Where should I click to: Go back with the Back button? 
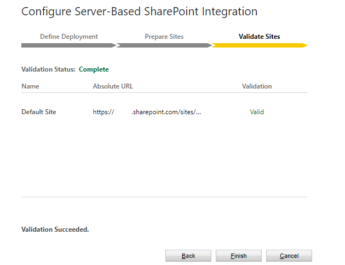pos(188,256)
